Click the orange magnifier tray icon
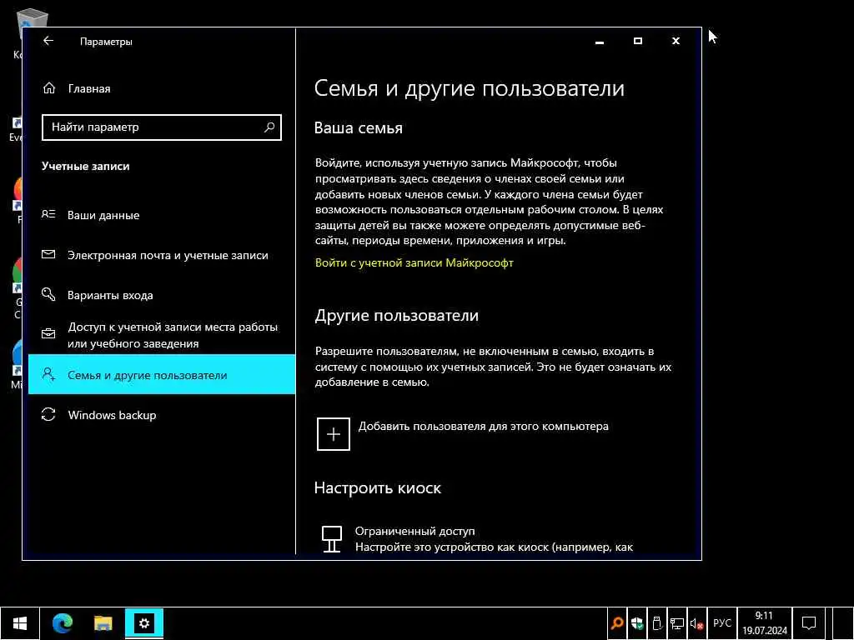 [617, 623]
